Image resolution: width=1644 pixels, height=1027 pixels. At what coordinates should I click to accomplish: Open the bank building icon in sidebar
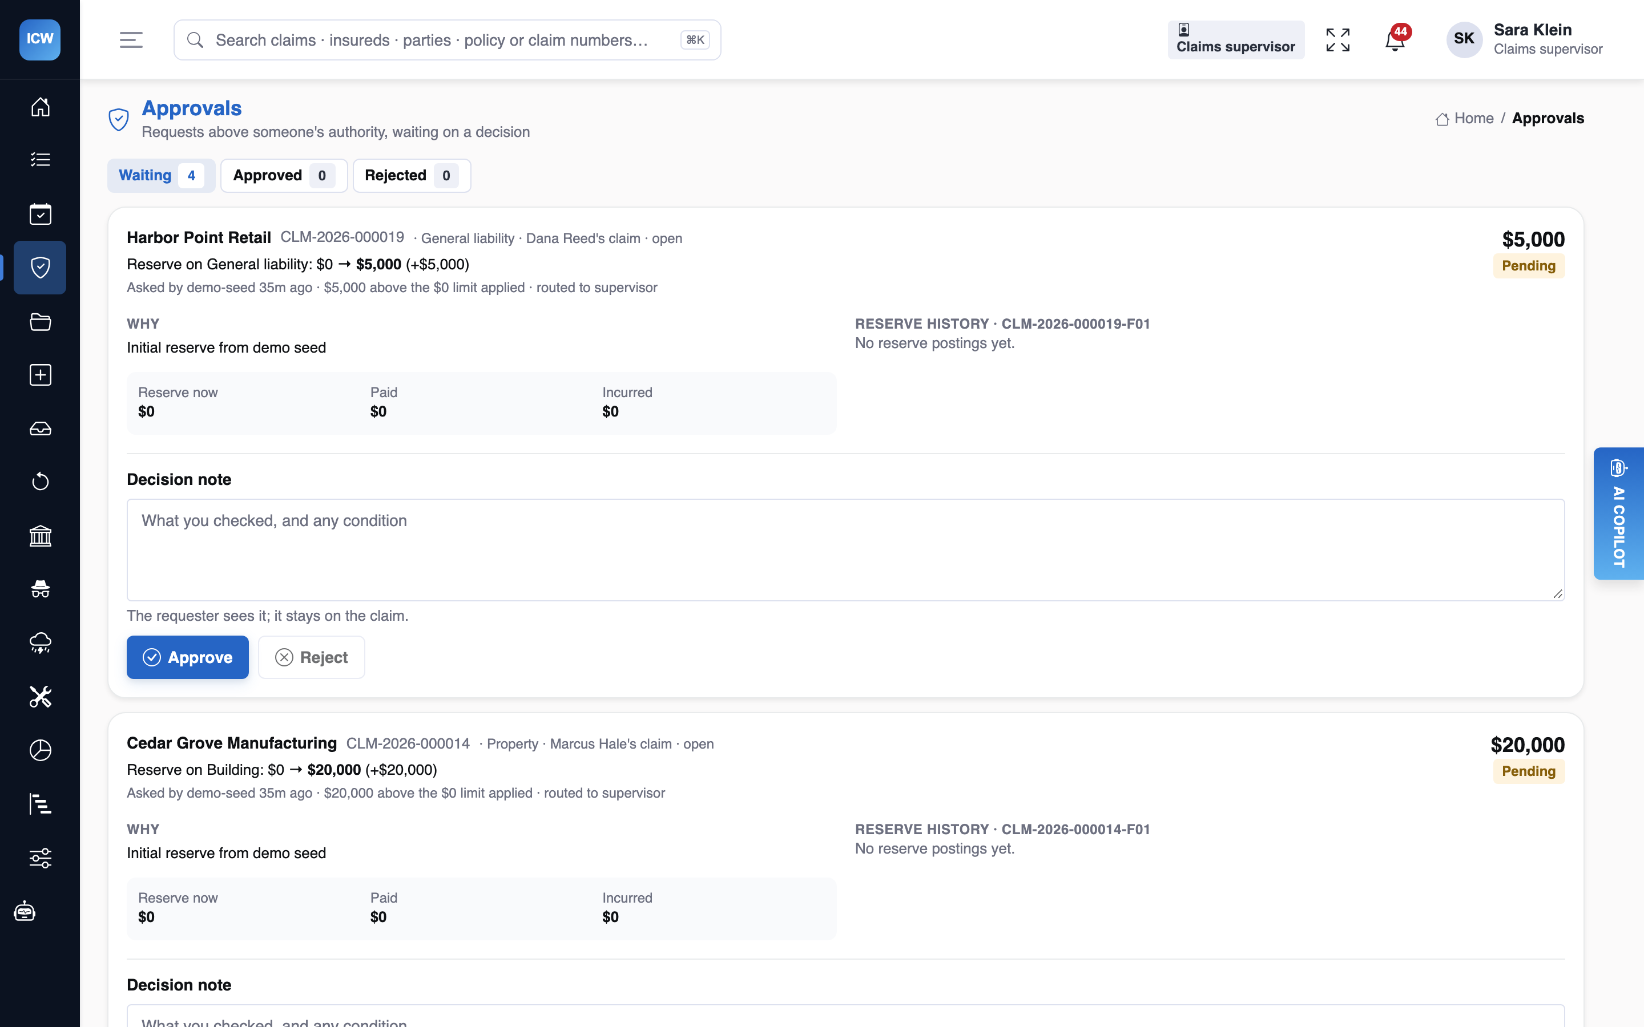tap(40, 536)
